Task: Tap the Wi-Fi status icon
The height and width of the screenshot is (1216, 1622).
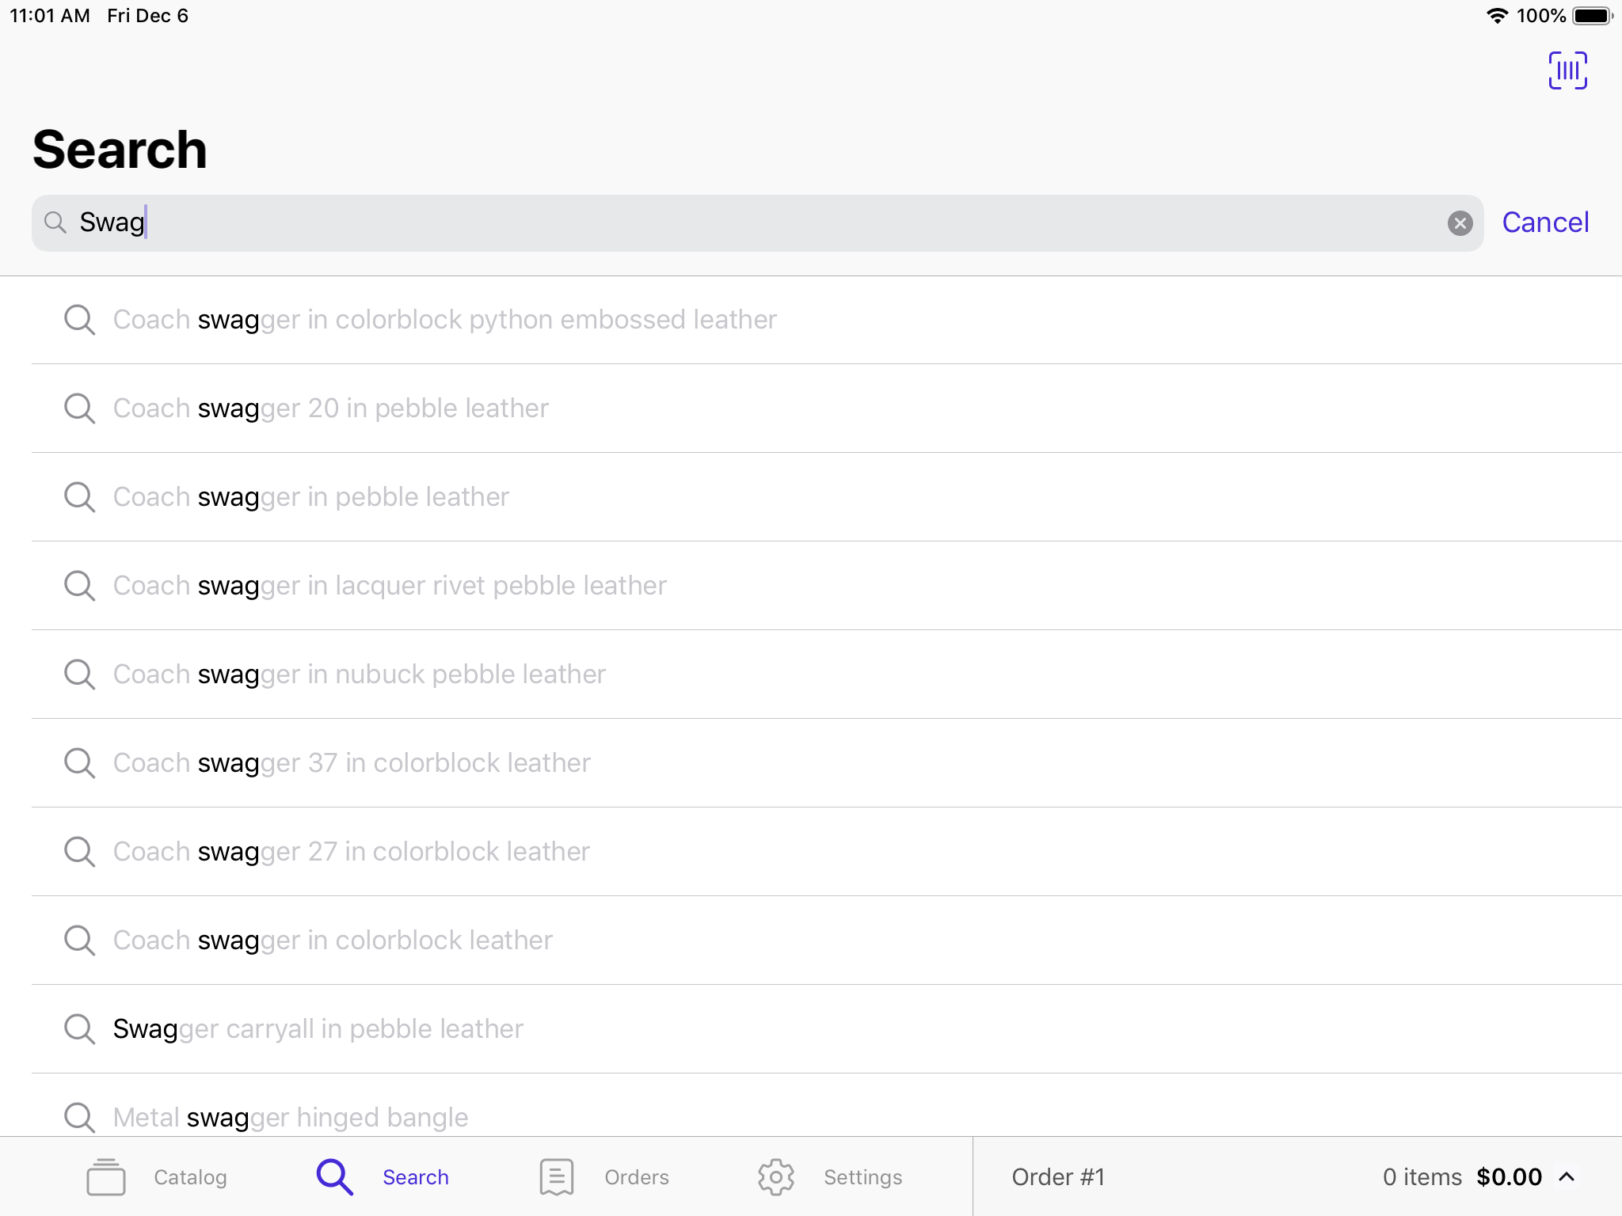Action: point(1497,16)
